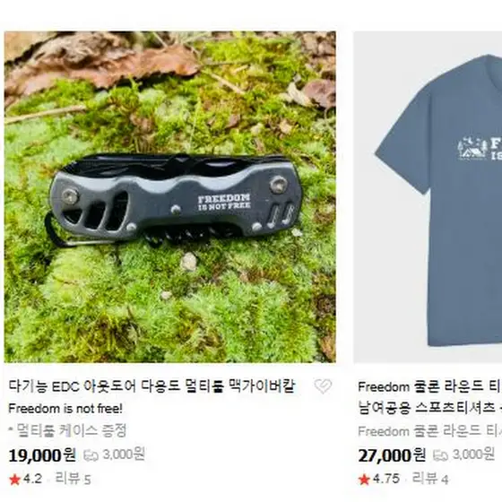
Task: Click the delivery truck icon beside 27,000원
Action: point(440,455)
